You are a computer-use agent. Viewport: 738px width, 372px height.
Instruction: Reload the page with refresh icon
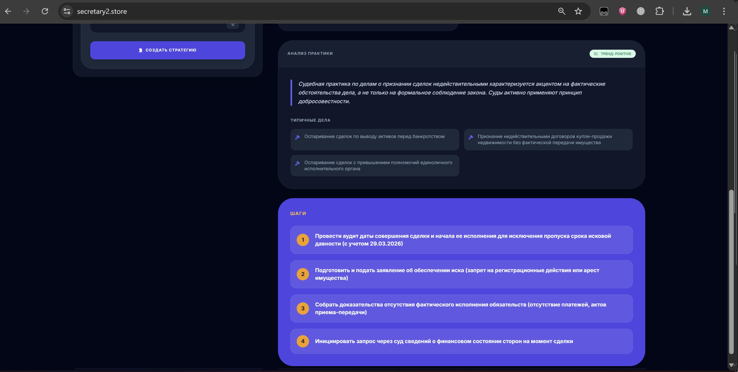pos(45,12)
